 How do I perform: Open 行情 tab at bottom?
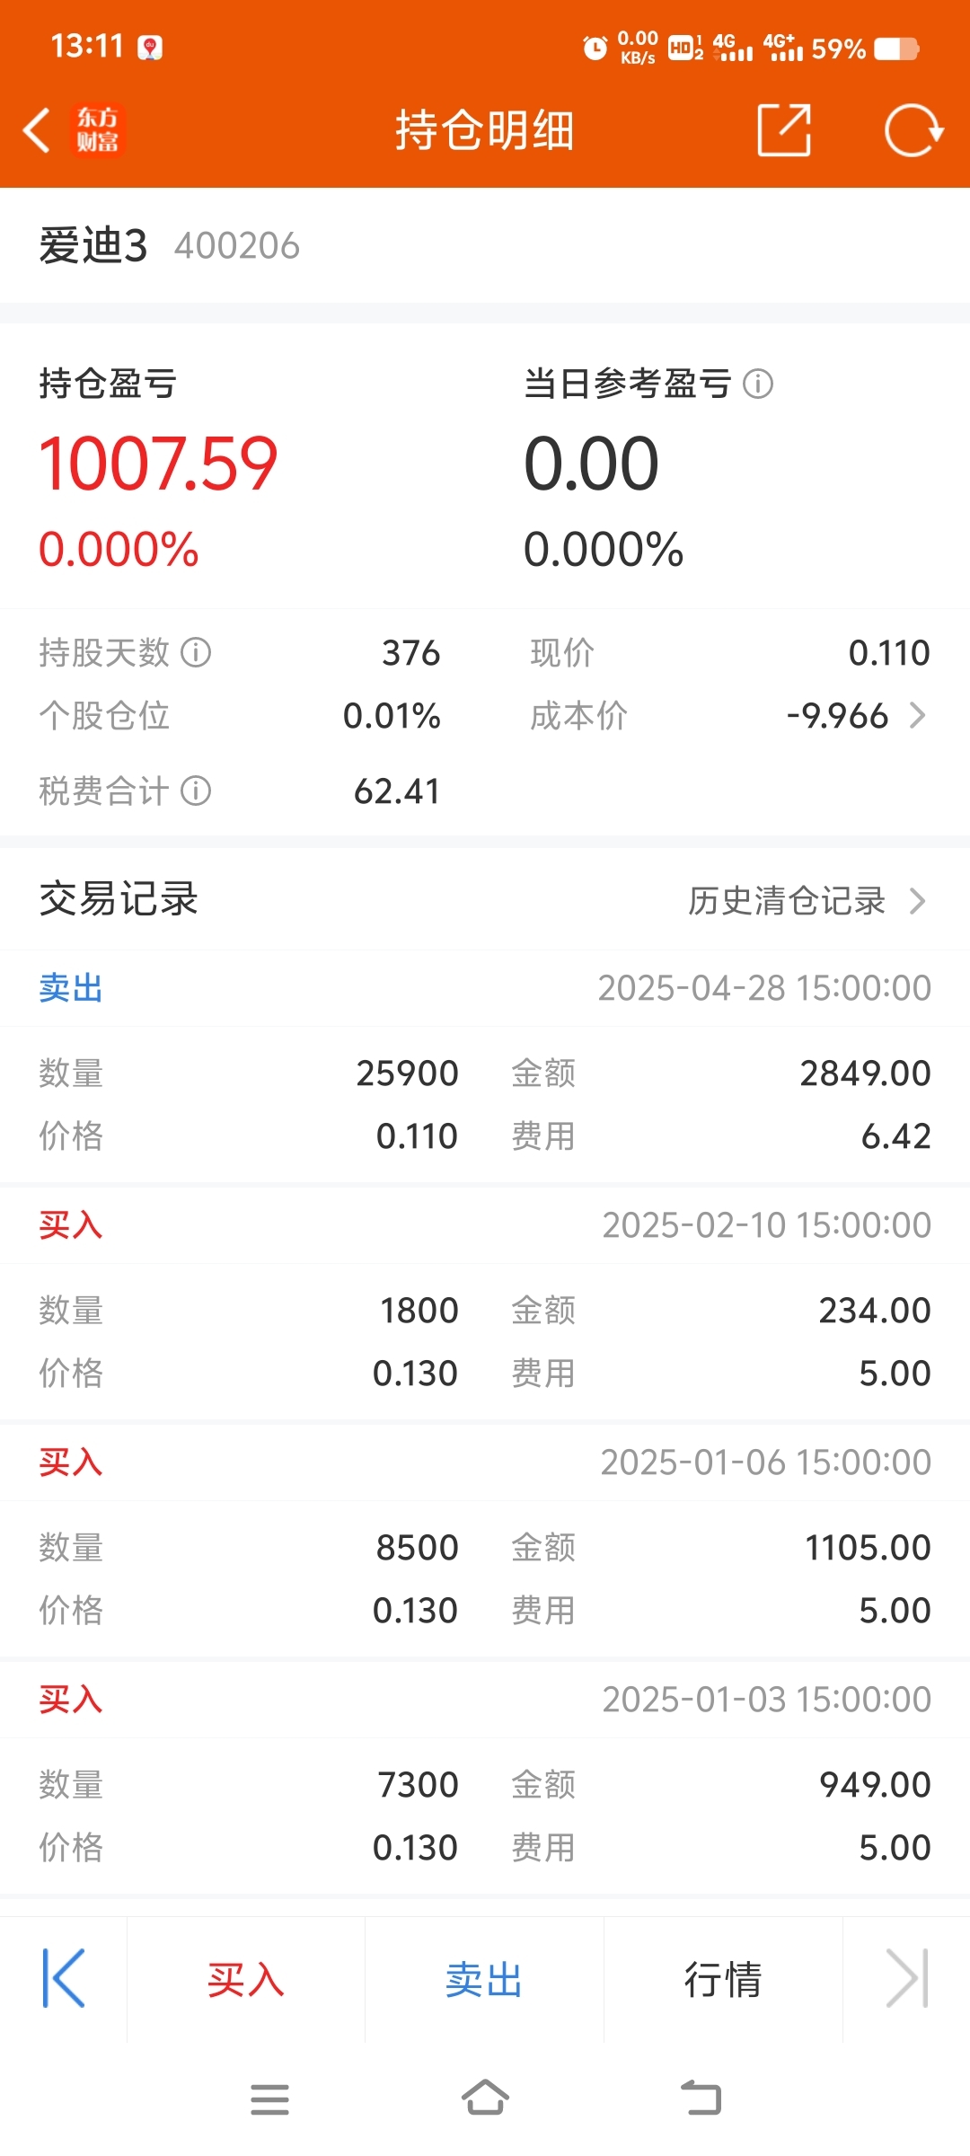coord(724,1980)
